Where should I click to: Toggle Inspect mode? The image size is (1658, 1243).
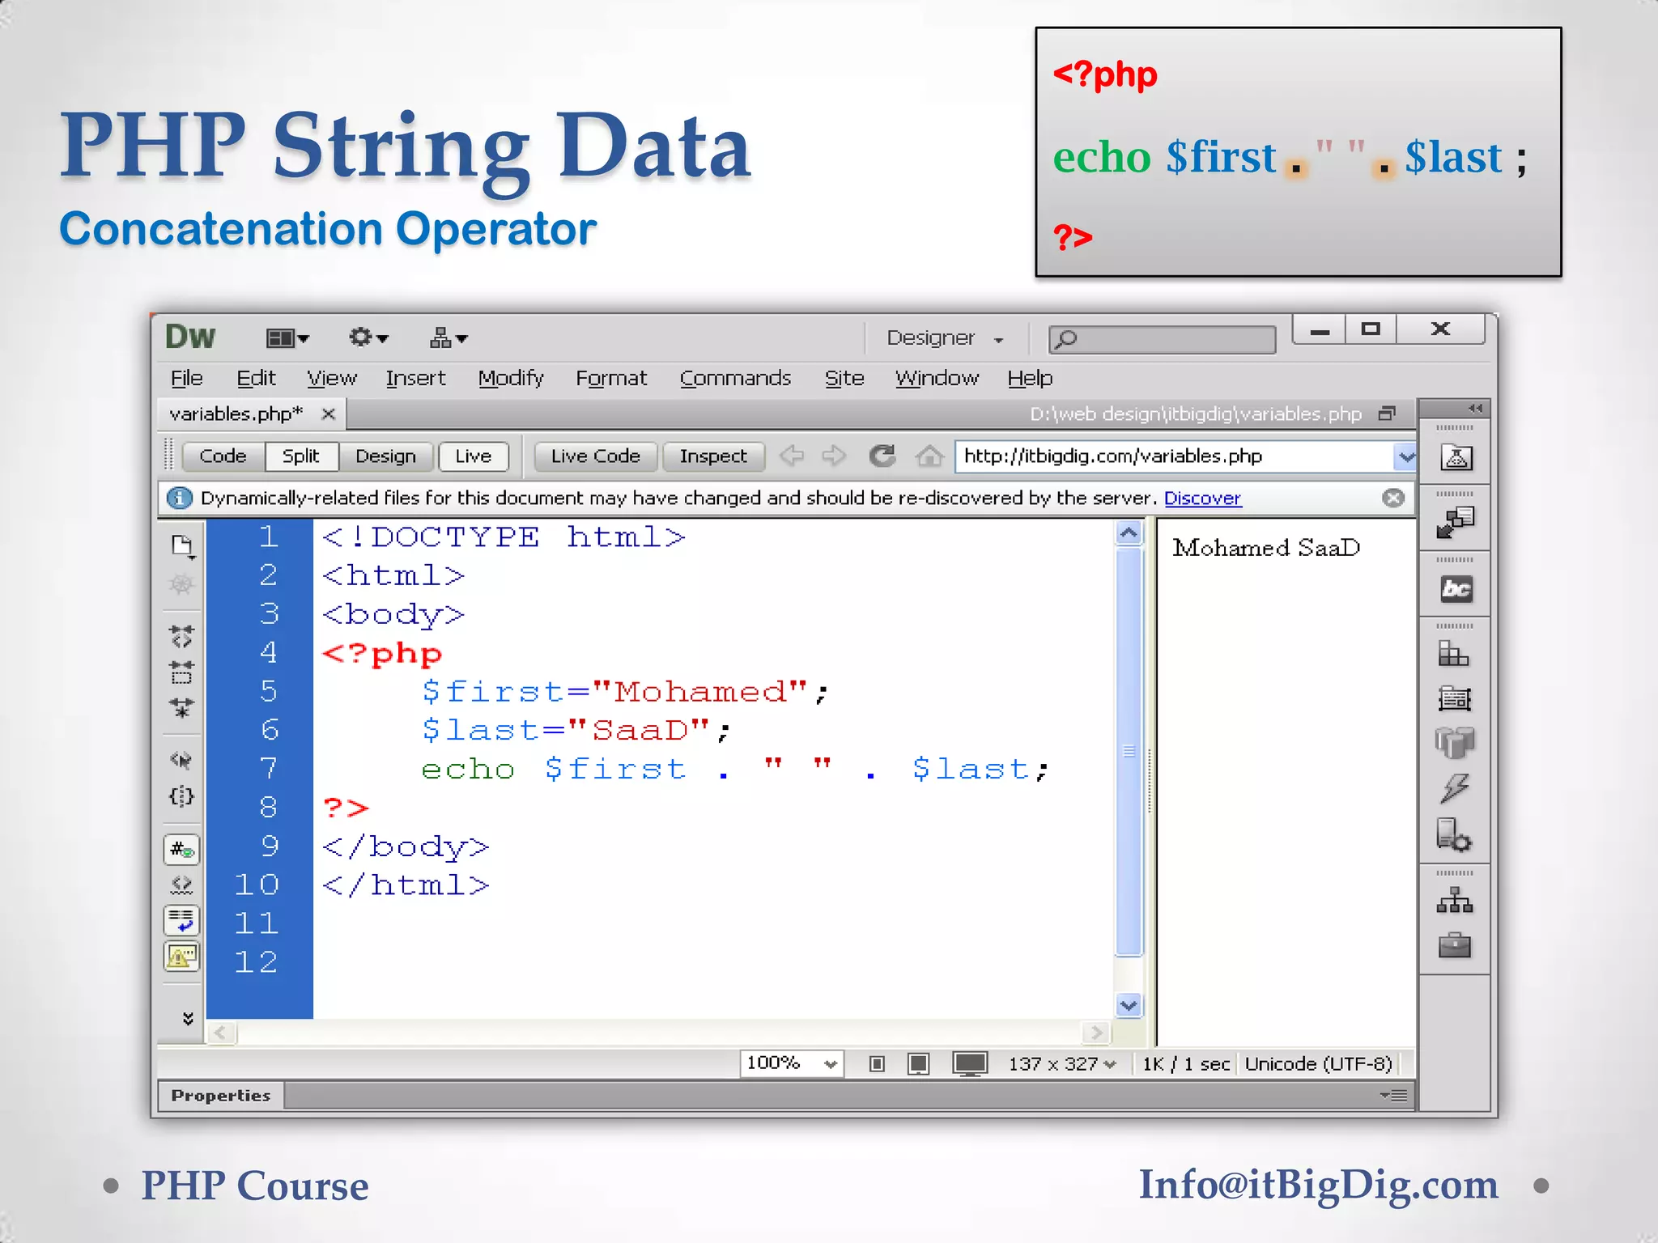click(x=712, y=456)
